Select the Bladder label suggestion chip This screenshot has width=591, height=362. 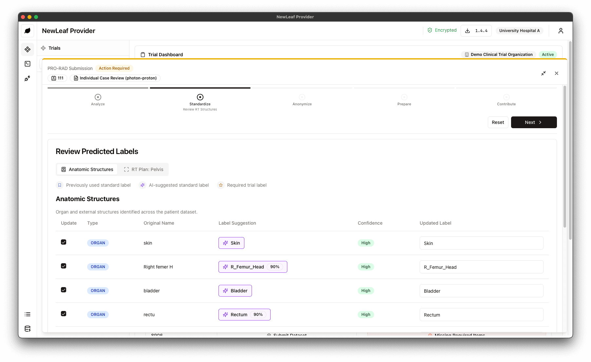pos(235,291)
